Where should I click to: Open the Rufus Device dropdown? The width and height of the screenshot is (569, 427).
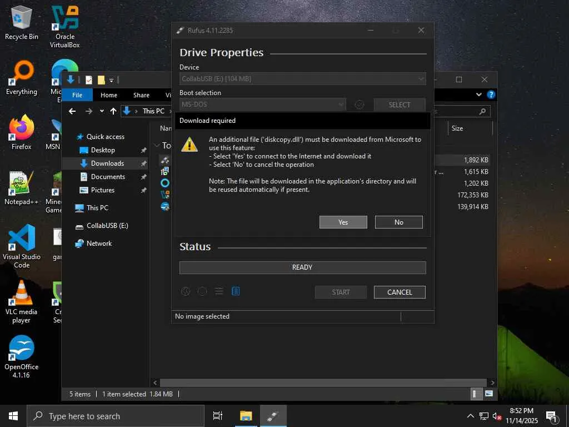point(303,79)
